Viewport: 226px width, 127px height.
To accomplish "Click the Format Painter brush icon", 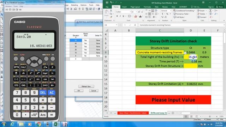I will click(x=111, y=17).
